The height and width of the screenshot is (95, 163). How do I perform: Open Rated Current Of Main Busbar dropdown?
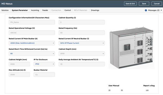pos(32,43)
